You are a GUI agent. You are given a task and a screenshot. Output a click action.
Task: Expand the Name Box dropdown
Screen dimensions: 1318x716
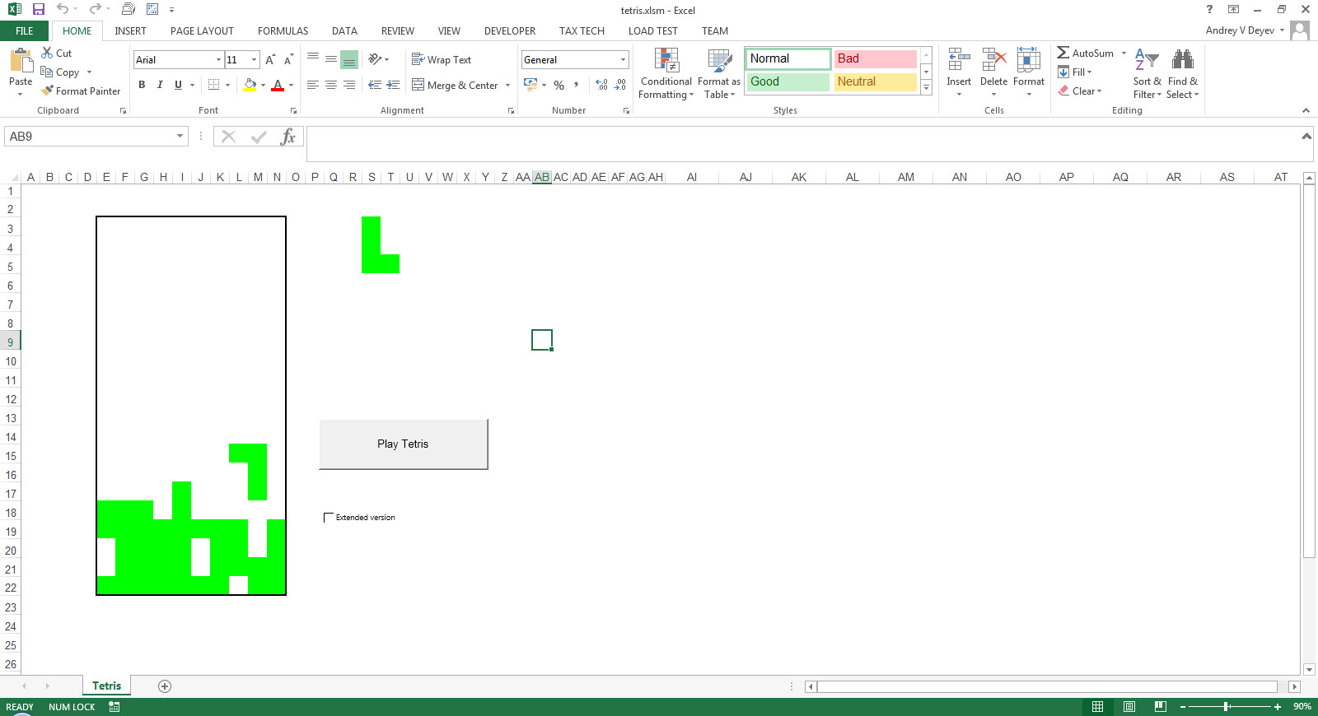(180, 137)
